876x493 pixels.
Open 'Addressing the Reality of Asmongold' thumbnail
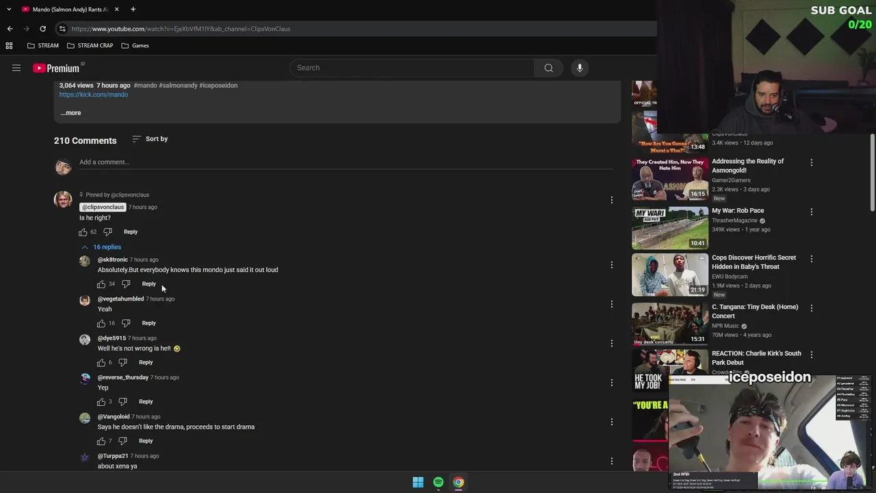pyautogui.click(x=670, y=179)
